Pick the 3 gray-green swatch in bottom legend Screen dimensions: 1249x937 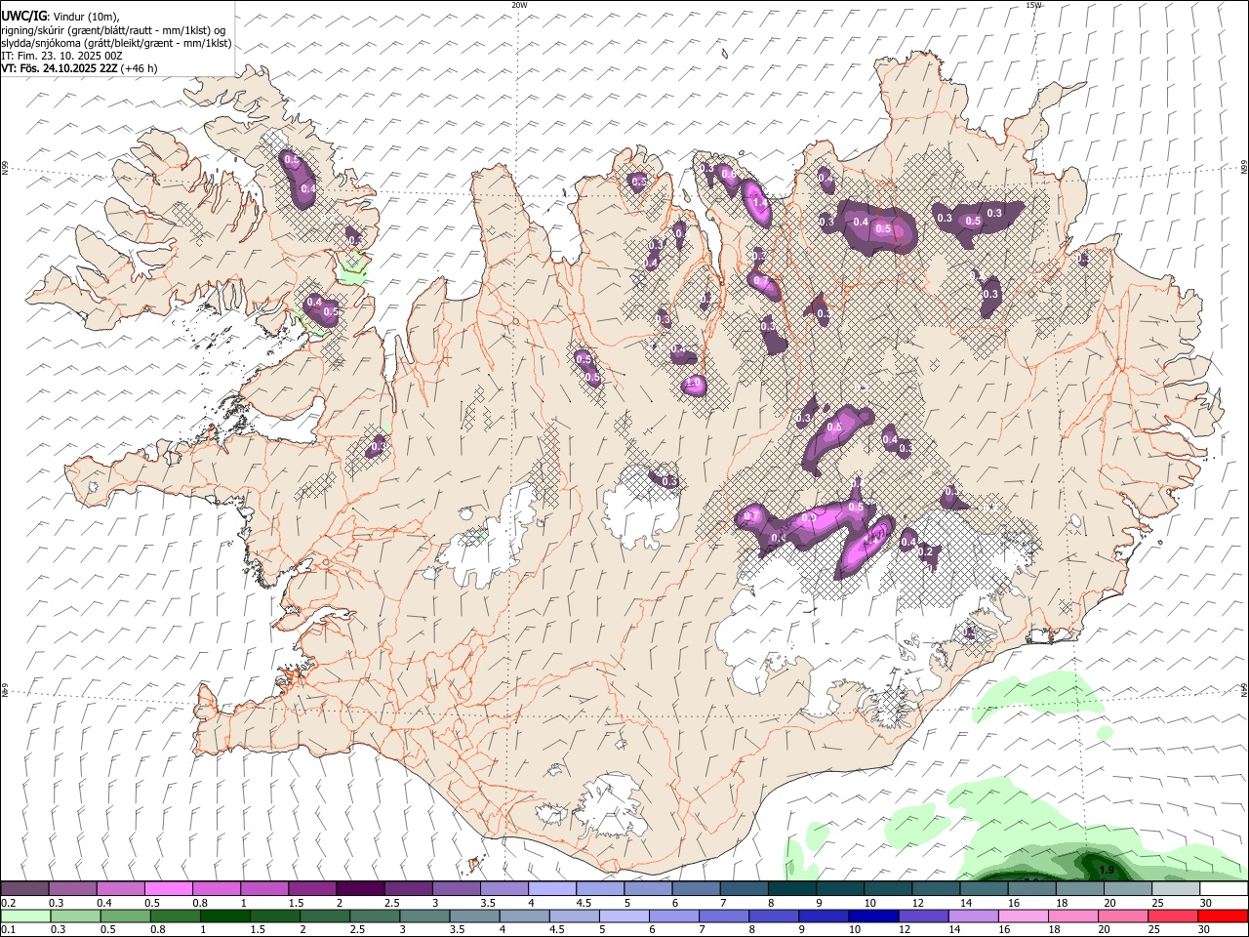tap(424, 917)
